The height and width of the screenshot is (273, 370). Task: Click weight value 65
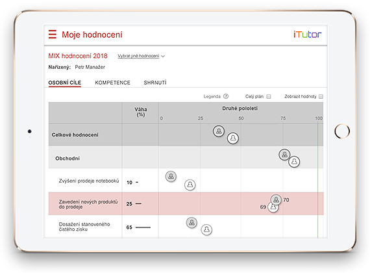coord(129,227)
